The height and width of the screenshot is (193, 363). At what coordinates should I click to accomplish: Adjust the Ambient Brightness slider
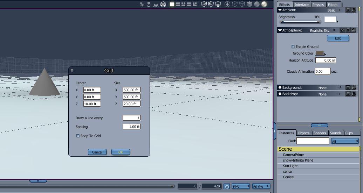(x=300, y=22)
